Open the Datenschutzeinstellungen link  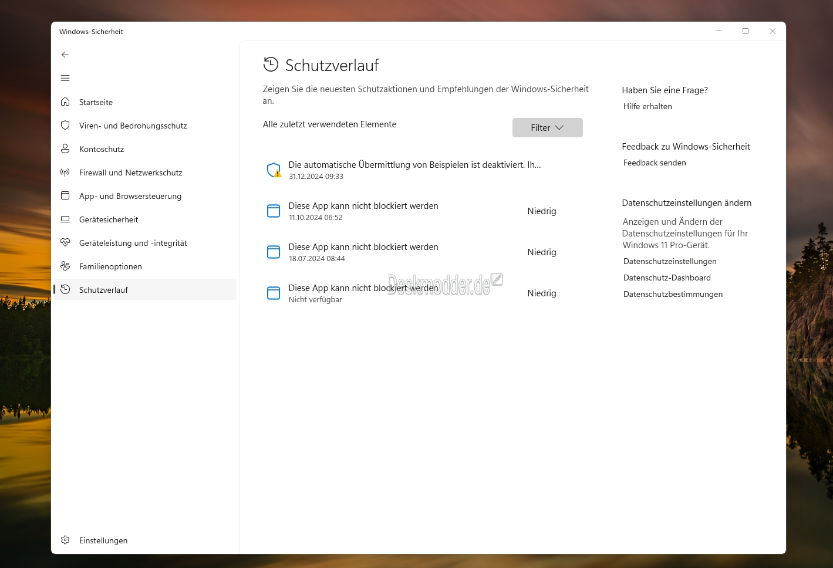pos(670,261)
